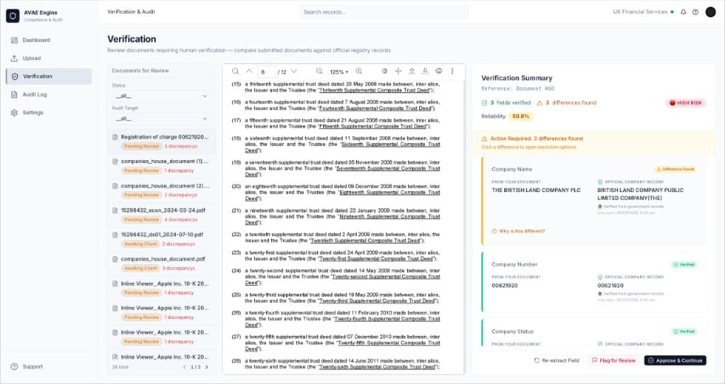This screenshot has width=725, height=384.
Task: Select companies_house_document (1) entry
Action: [161, 166]
